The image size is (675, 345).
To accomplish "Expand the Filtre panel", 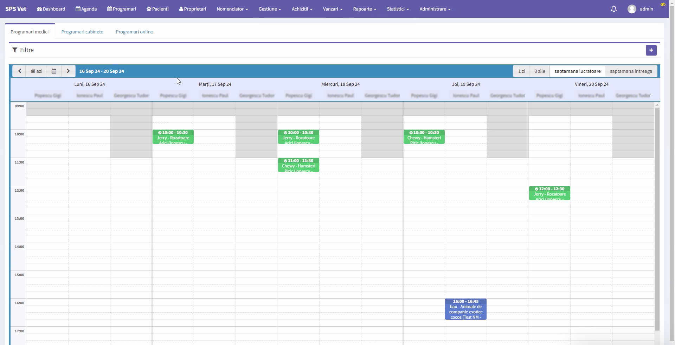I will 23,50.
